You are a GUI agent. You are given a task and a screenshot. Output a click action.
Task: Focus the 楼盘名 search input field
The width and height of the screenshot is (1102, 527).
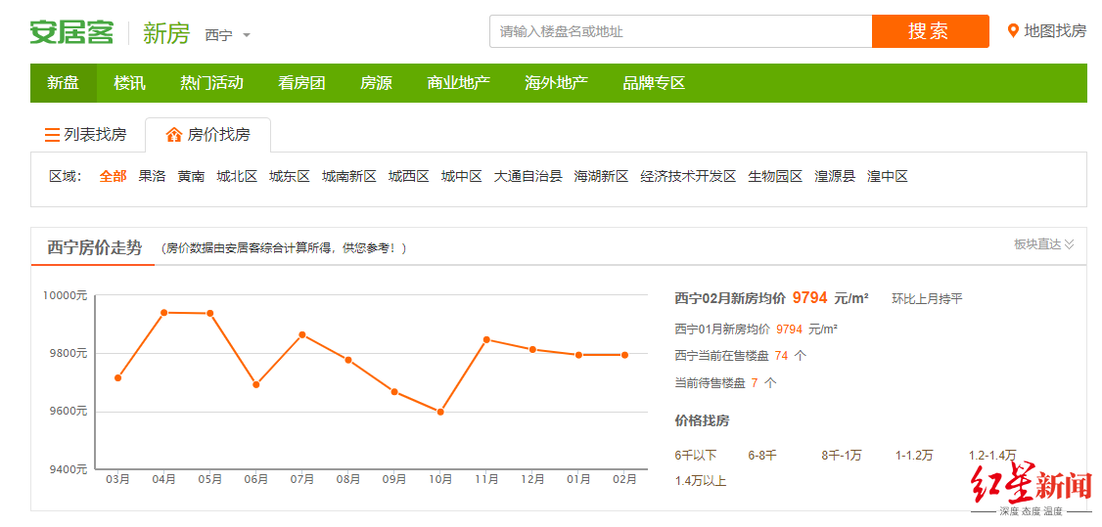pos(680,31)
